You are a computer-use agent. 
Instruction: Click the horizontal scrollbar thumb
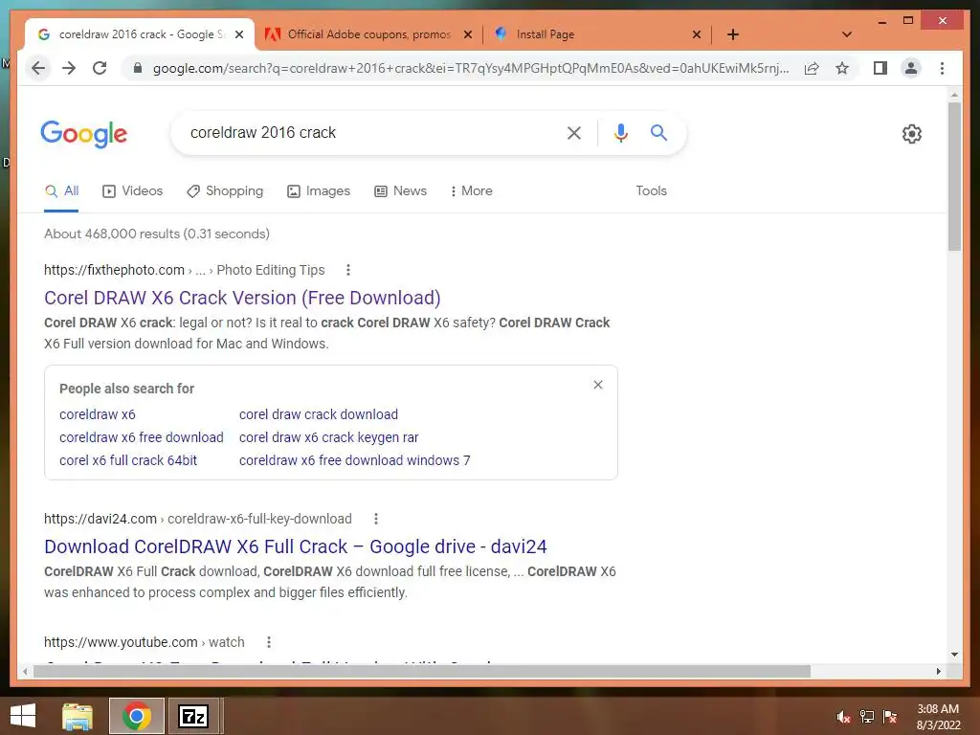pyautogui.click(x=422, y=671)
